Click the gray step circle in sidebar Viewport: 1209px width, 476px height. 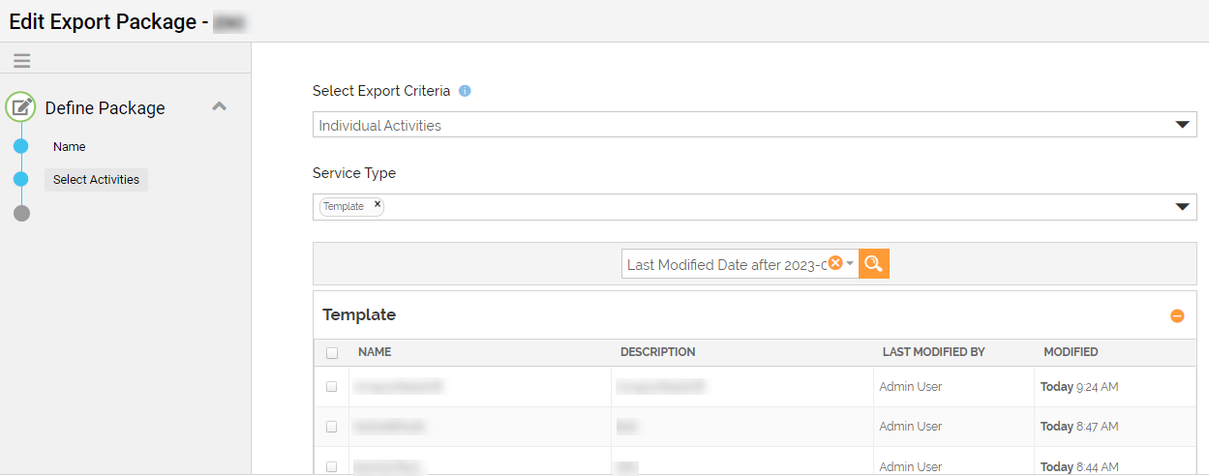tap(21, 213)
